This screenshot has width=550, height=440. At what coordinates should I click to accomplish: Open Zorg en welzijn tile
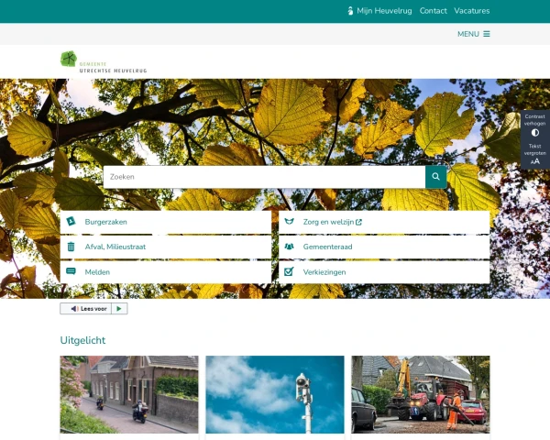click(384, 222)
